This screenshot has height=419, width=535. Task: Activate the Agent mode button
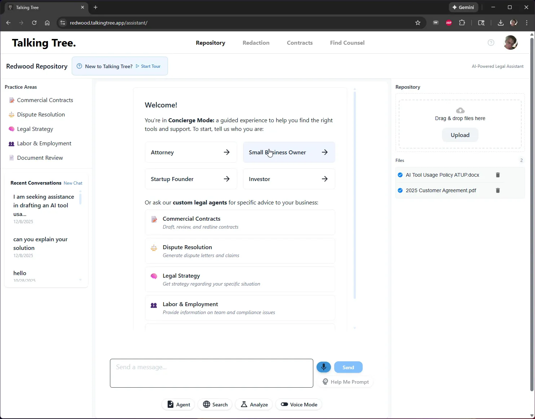click(x=179, y=405)
